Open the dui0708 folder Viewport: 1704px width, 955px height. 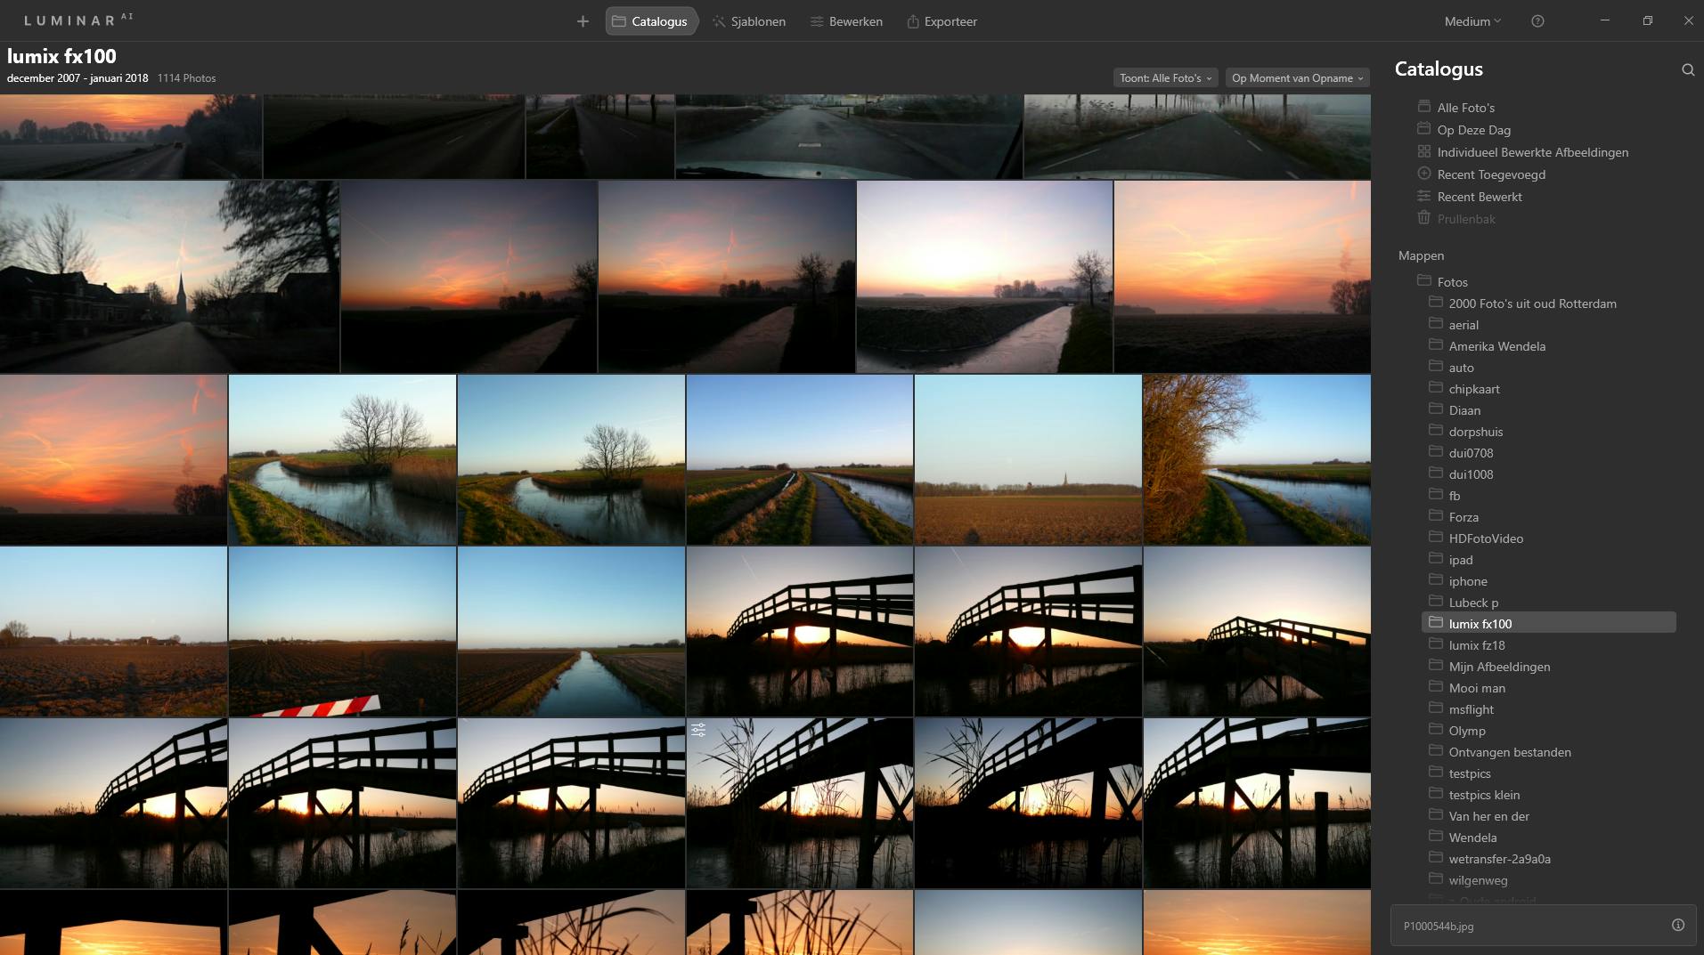tap(1471, 453)
